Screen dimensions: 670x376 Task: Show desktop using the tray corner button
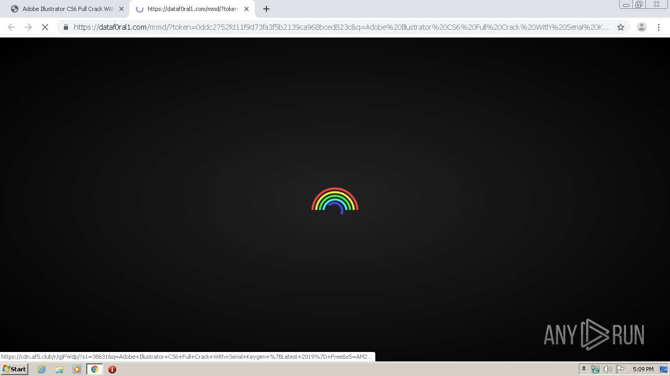[664, 369]
